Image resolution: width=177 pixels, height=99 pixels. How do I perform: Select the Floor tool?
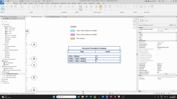click(42, 7)
